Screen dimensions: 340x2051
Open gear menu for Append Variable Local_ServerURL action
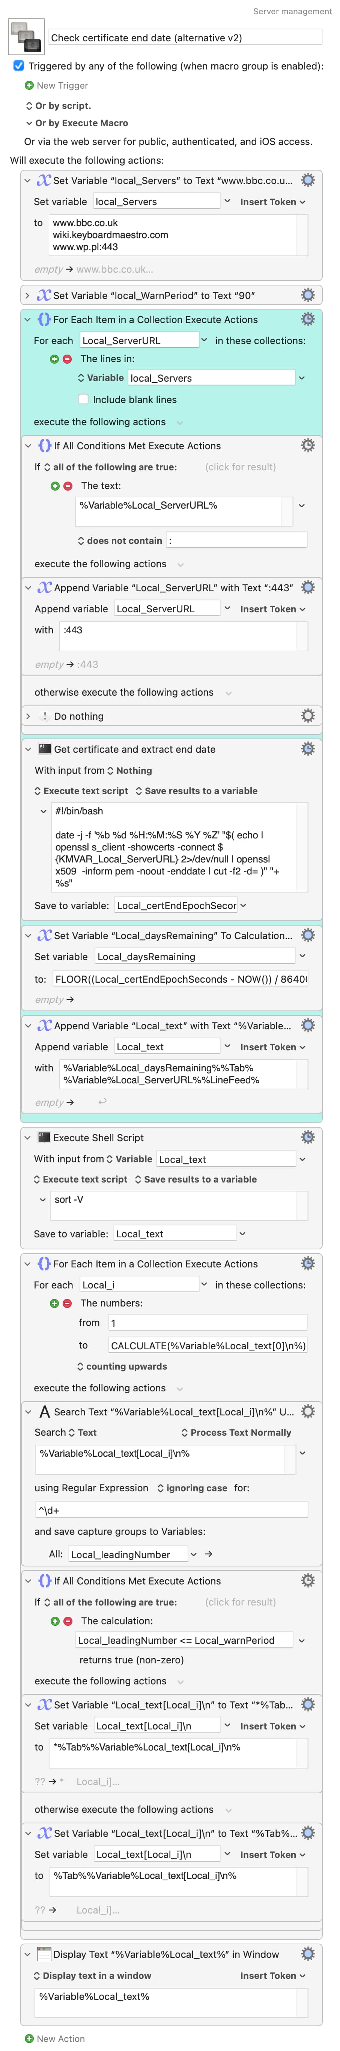tap(308, 588)
